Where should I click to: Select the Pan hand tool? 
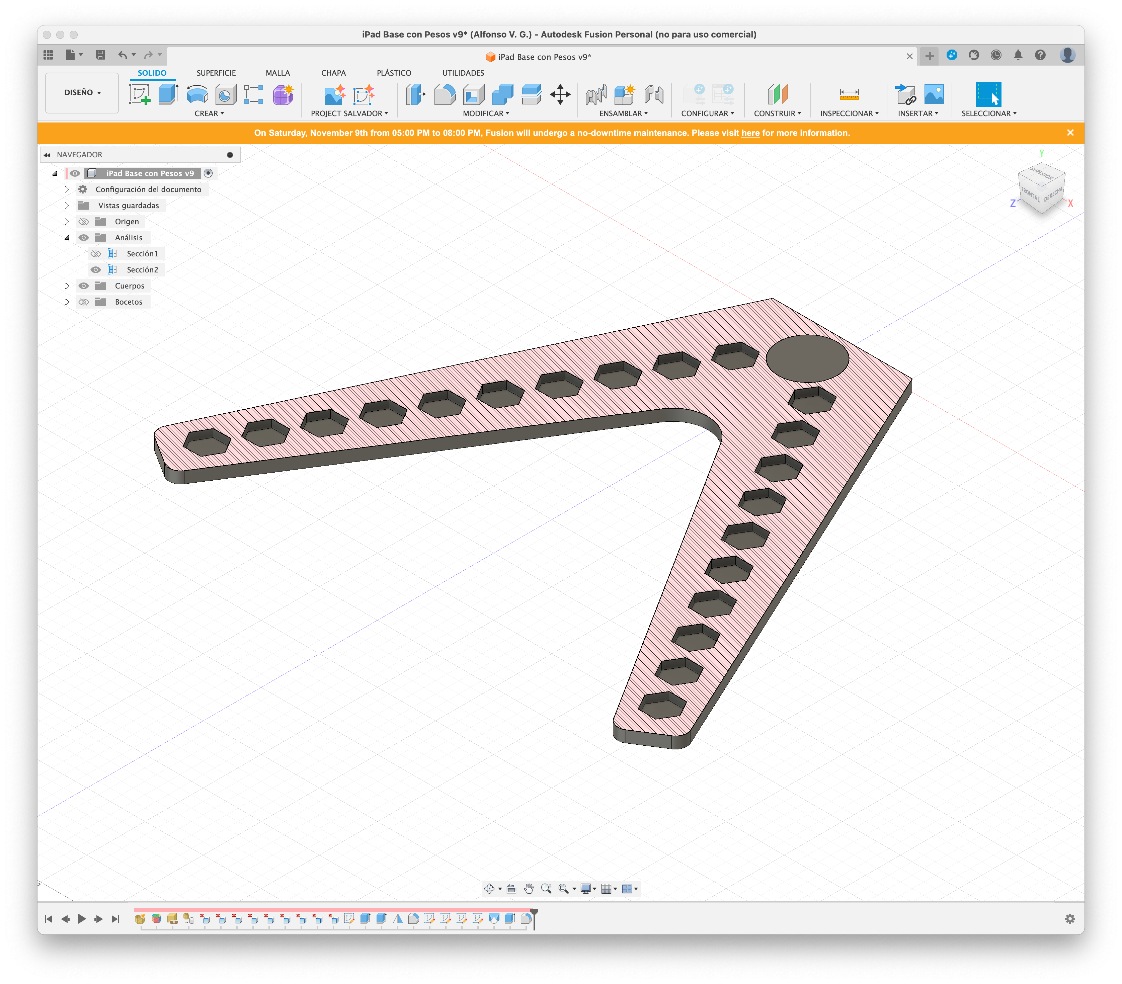[529, 889]
